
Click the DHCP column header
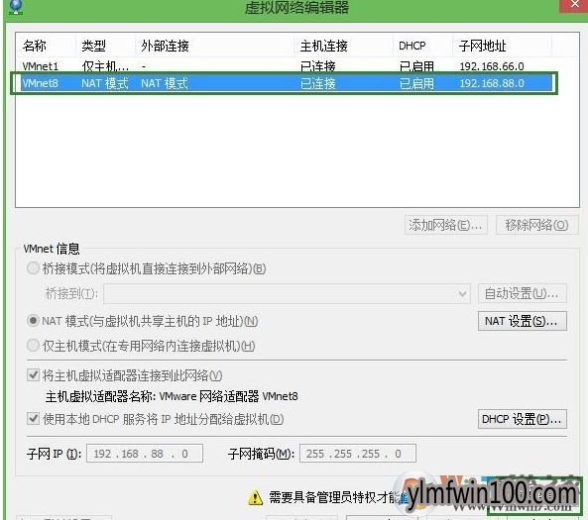[x=412, y=46]
